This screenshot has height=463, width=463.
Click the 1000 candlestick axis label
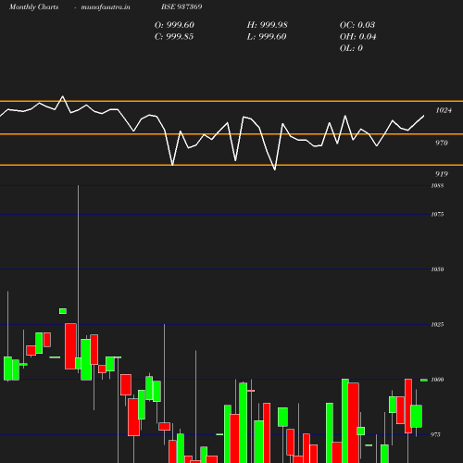point(437,380)
